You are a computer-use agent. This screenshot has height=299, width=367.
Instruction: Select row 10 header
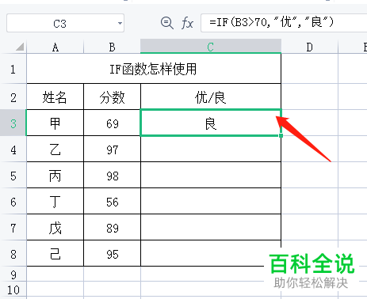[13, 290]
